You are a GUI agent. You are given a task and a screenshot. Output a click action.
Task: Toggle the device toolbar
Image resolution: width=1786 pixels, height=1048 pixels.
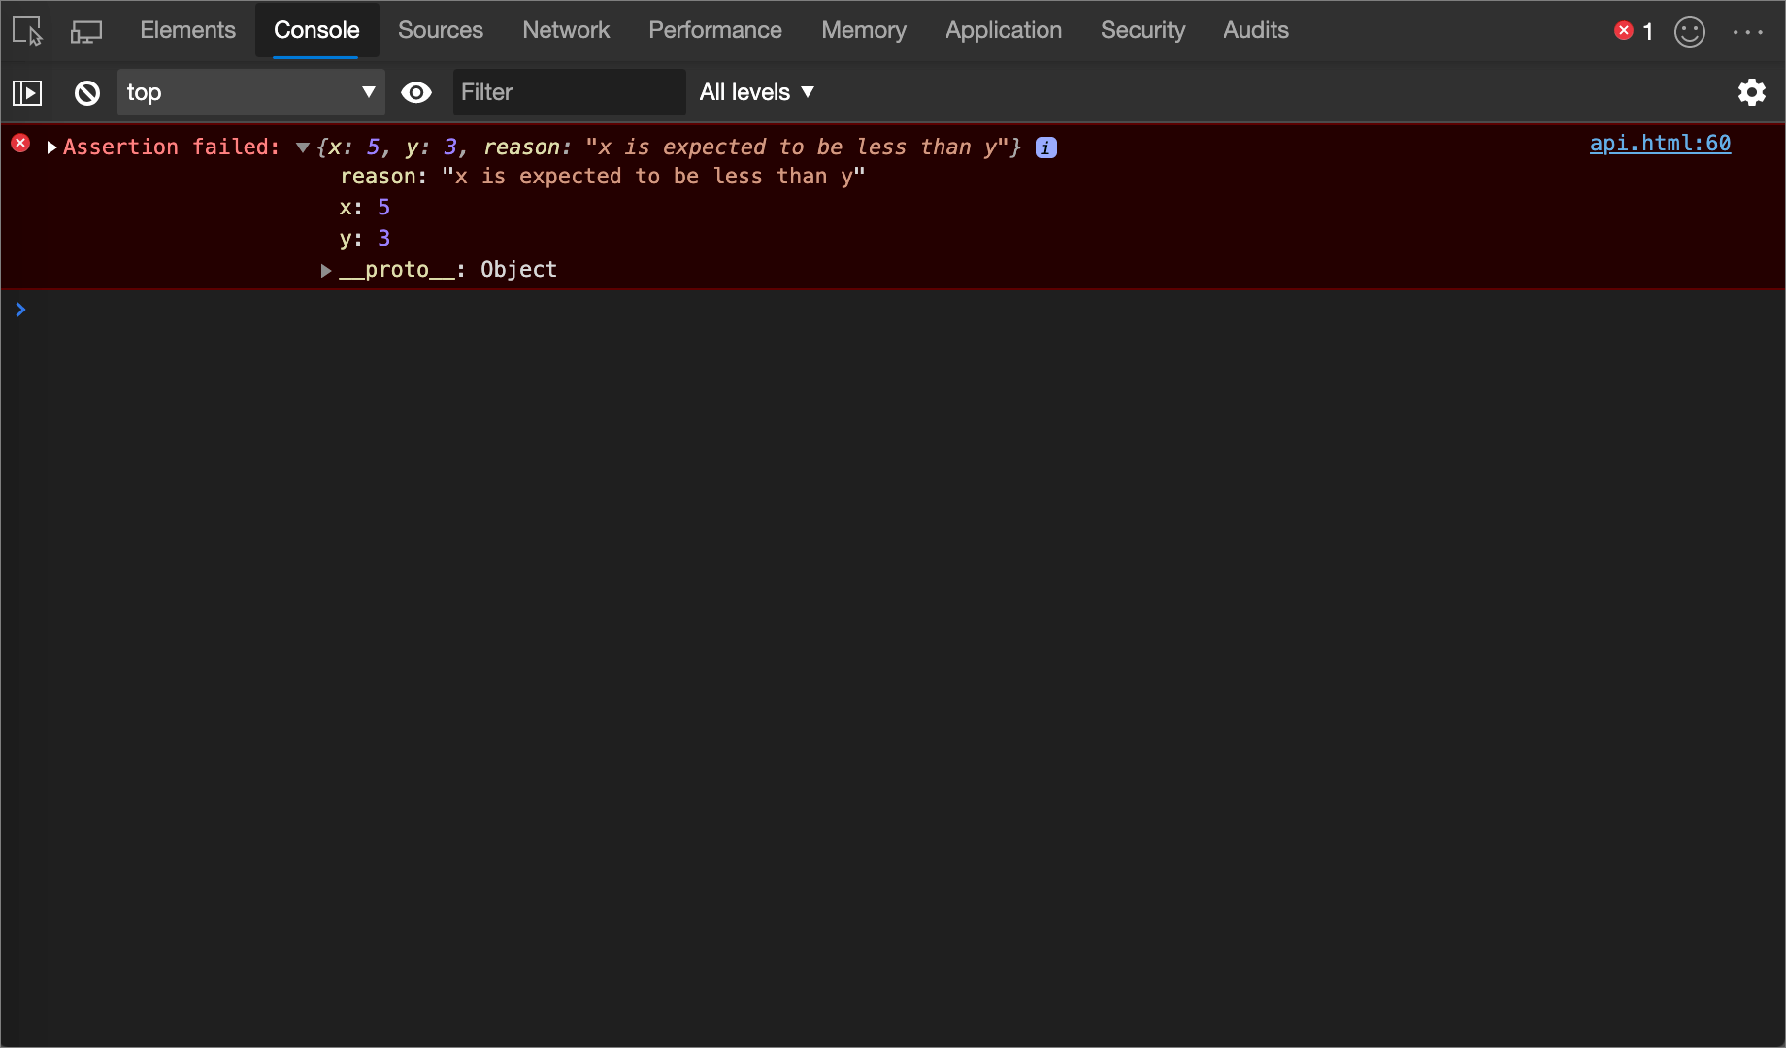pyautogui.click(x=85, y=30)
